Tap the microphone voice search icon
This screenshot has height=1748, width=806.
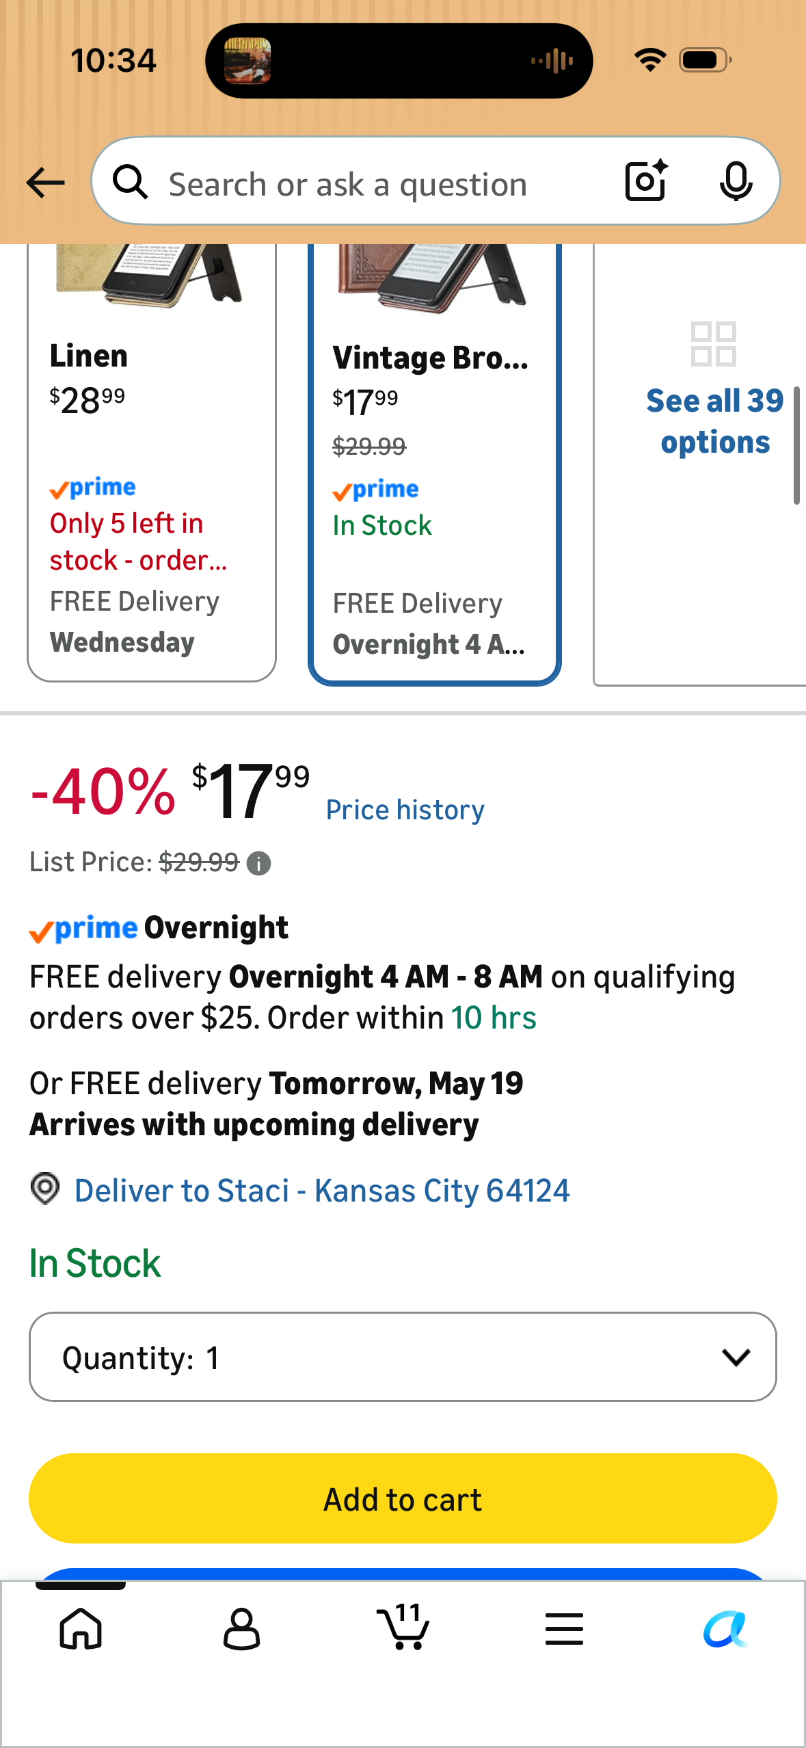coord(736,182)
